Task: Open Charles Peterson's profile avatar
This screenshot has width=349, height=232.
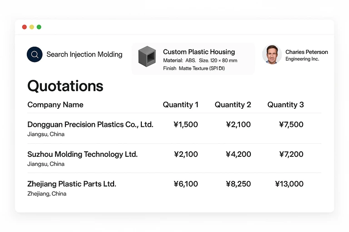Action: tap(272, 55)
